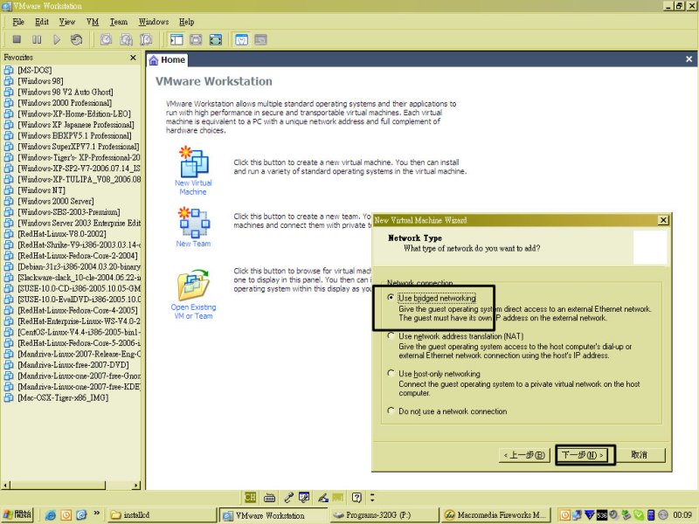Click the Internet Explorer quick launch icon

(51, 515)
